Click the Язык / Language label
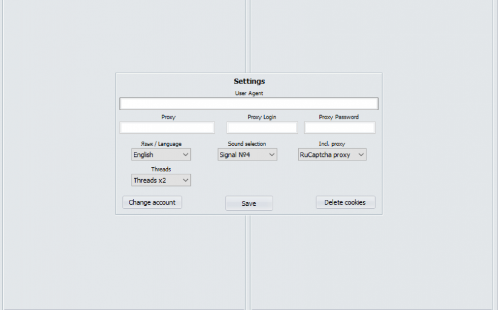The width and height of the screenshot is (498, 310). point(161,144)
